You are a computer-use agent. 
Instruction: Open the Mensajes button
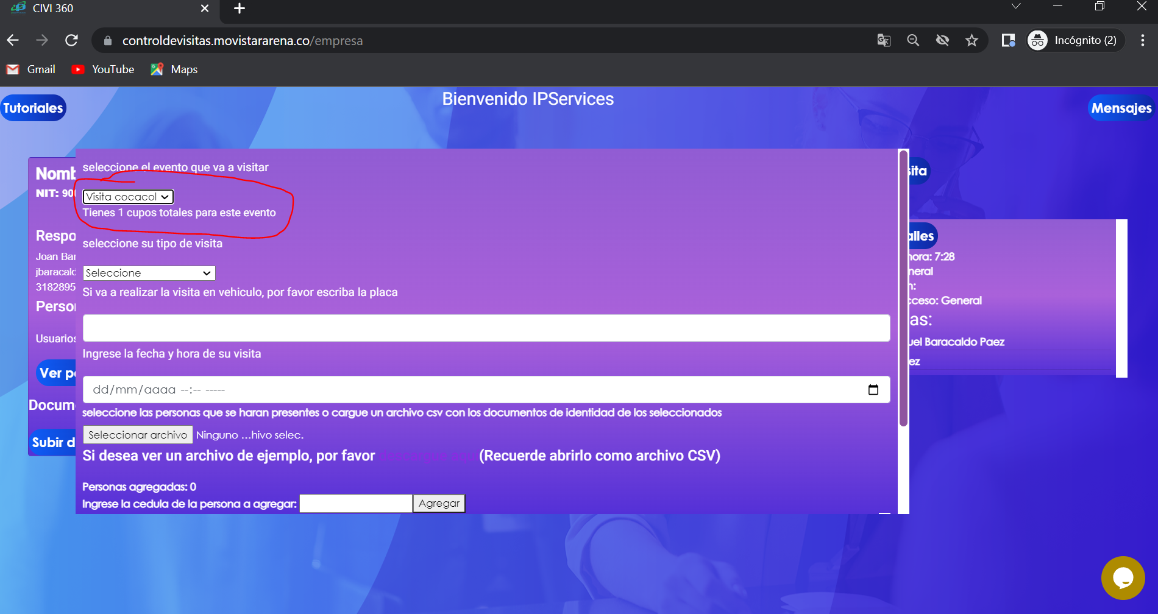coord(1121,108)
